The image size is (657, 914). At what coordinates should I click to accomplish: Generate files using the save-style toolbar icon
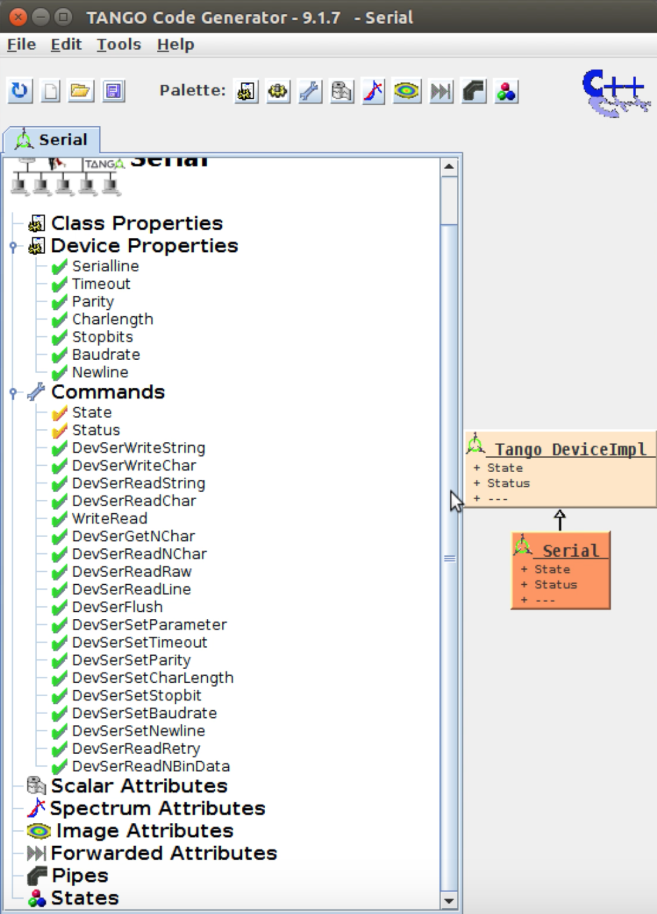point(113,91)
